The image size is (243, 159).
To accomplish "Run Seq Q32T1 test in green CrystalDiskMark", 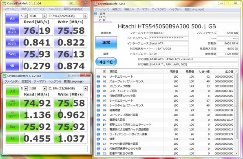I will click(x=12, y=103).
